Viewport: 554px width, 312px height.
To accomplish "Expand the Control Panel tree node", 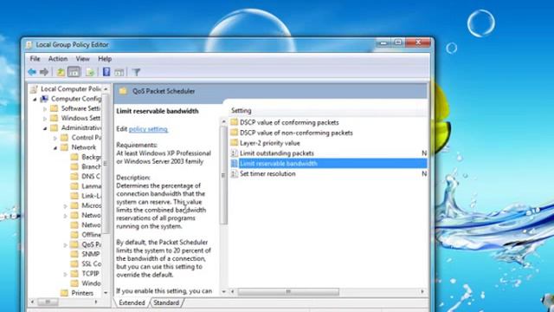I will [55, 138].
